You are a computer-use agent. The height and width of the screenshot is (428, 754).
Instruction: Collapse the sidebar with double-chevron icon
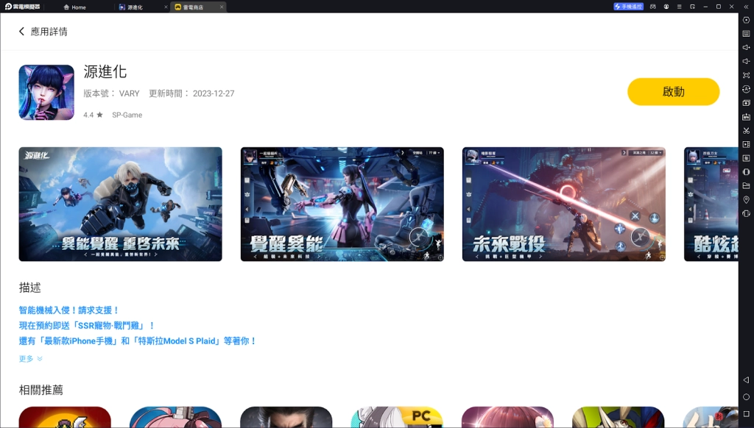coord(746,7)
